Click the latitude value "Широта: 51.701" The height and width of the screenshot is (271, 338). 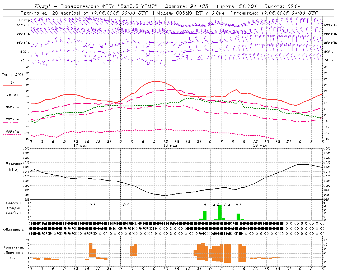(x=236, y=6)
